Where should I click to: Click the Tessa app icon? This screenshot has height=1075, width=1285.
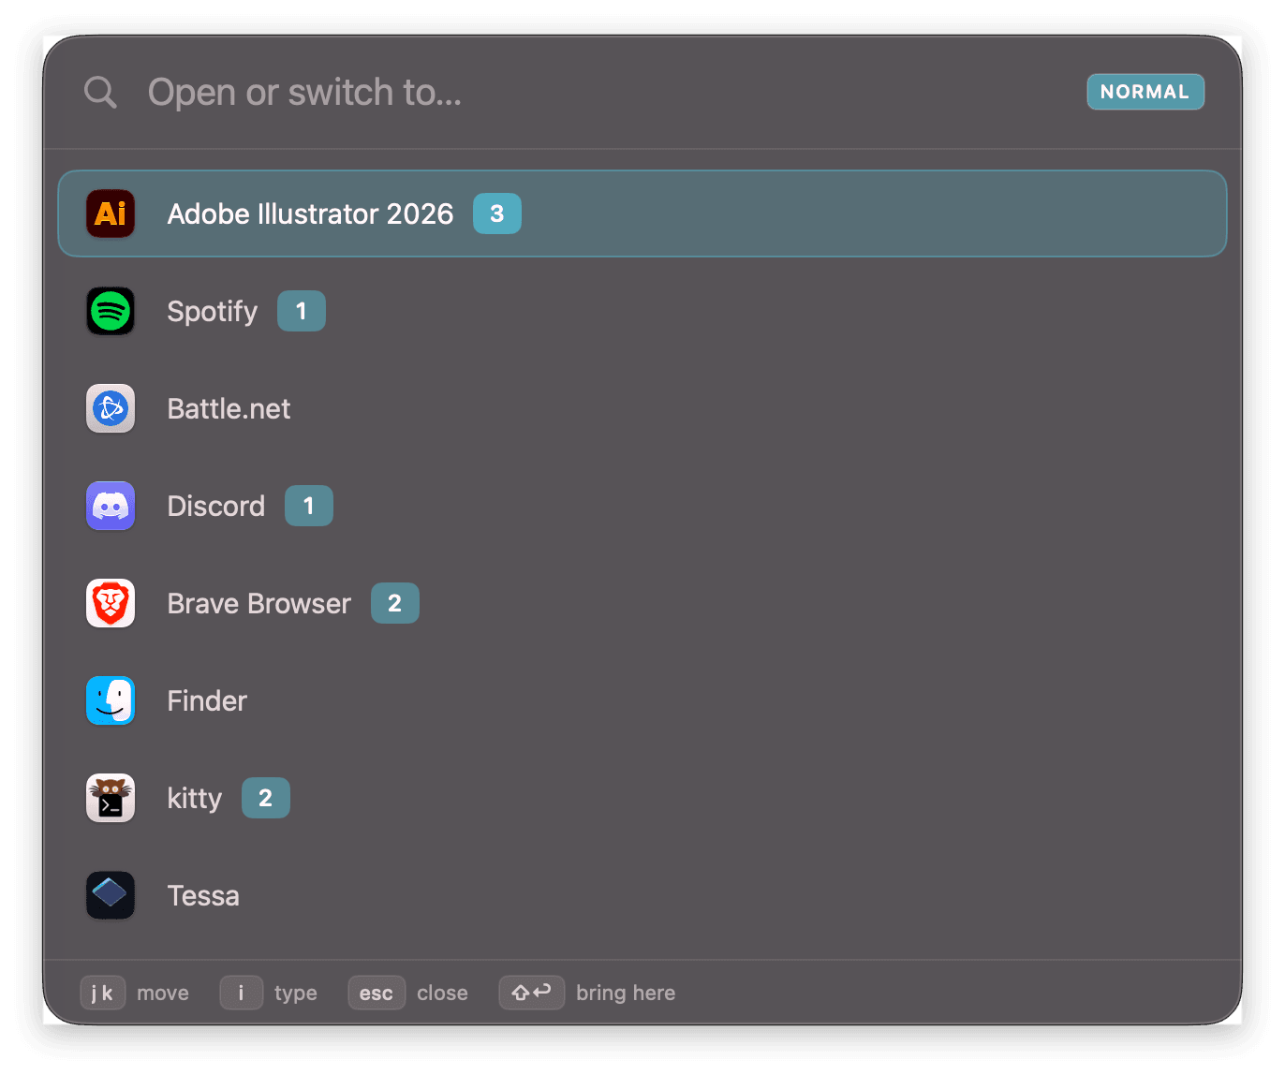(x=111, y=895)
